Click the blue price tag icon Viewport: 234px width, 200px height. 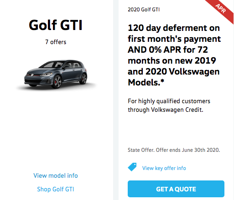point(132,167)
